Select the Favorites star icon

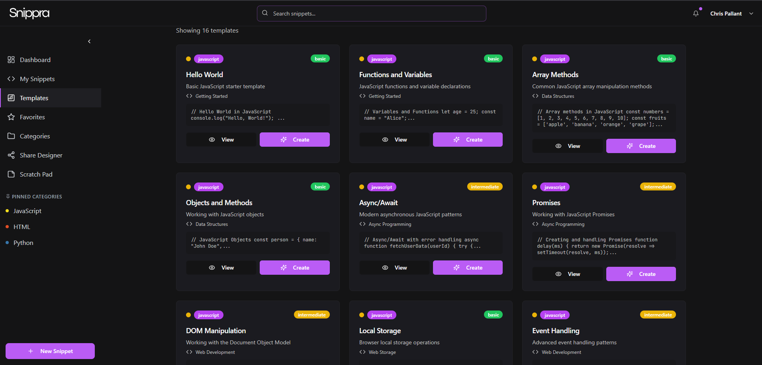pos(11,117)
